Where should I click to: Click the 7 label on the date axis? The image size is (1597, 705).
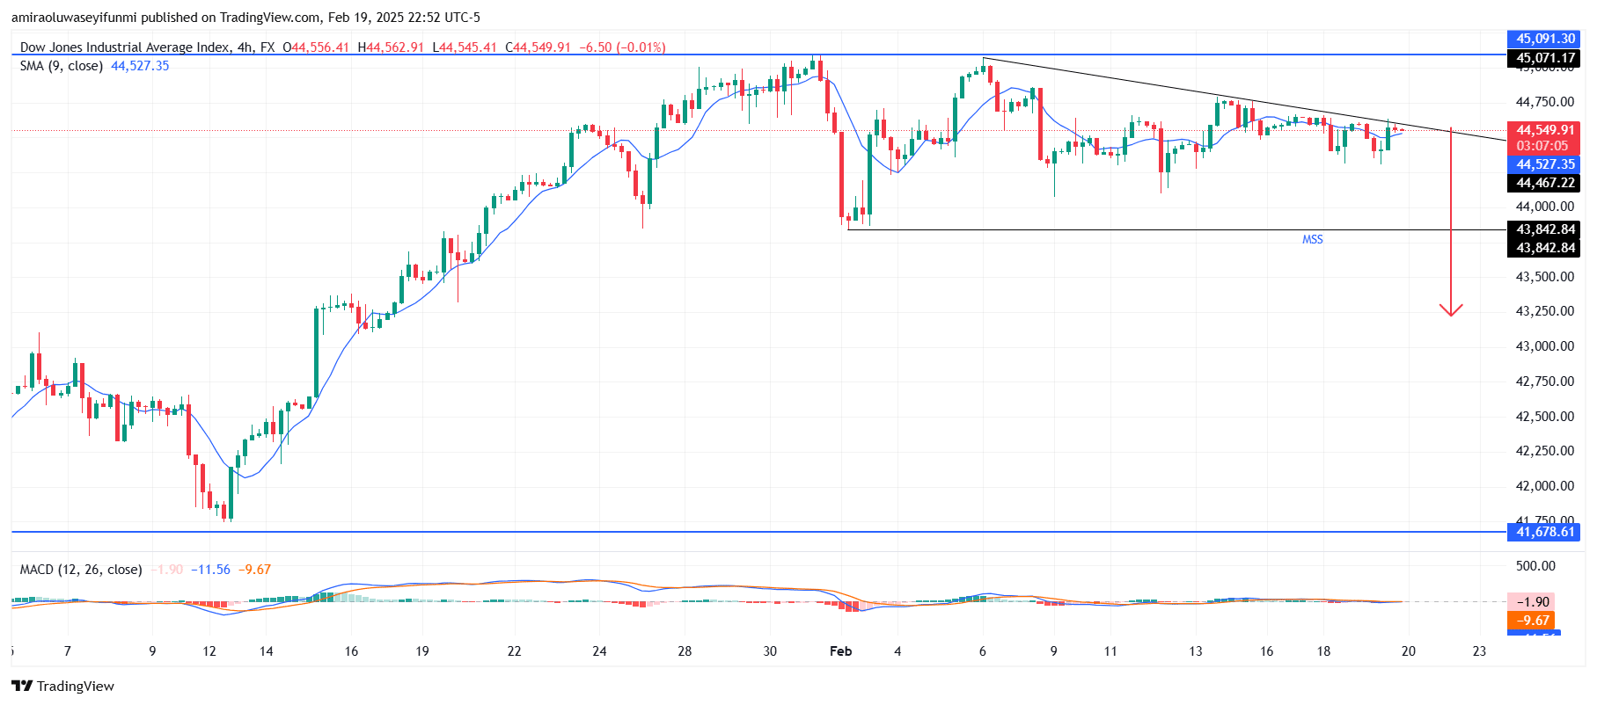(68, 651)
